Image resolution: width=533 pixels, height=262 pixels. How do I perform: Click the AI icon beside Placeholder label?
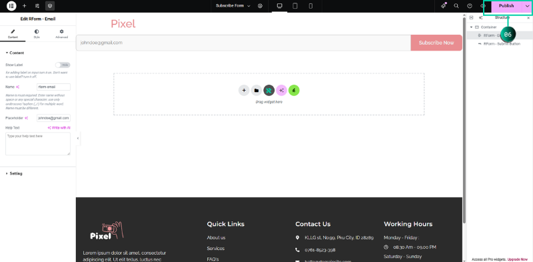(x=26, y=118)
